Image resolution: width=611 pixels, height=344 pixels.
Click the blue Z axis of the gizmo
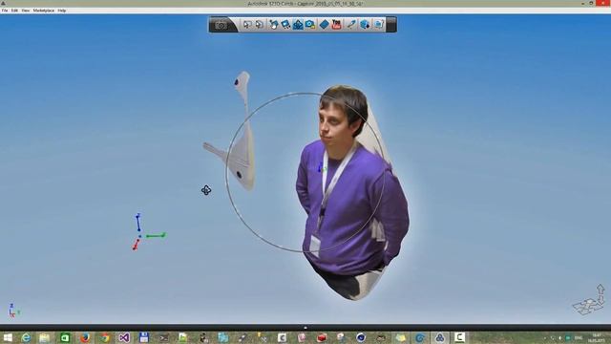coord(137,223)
